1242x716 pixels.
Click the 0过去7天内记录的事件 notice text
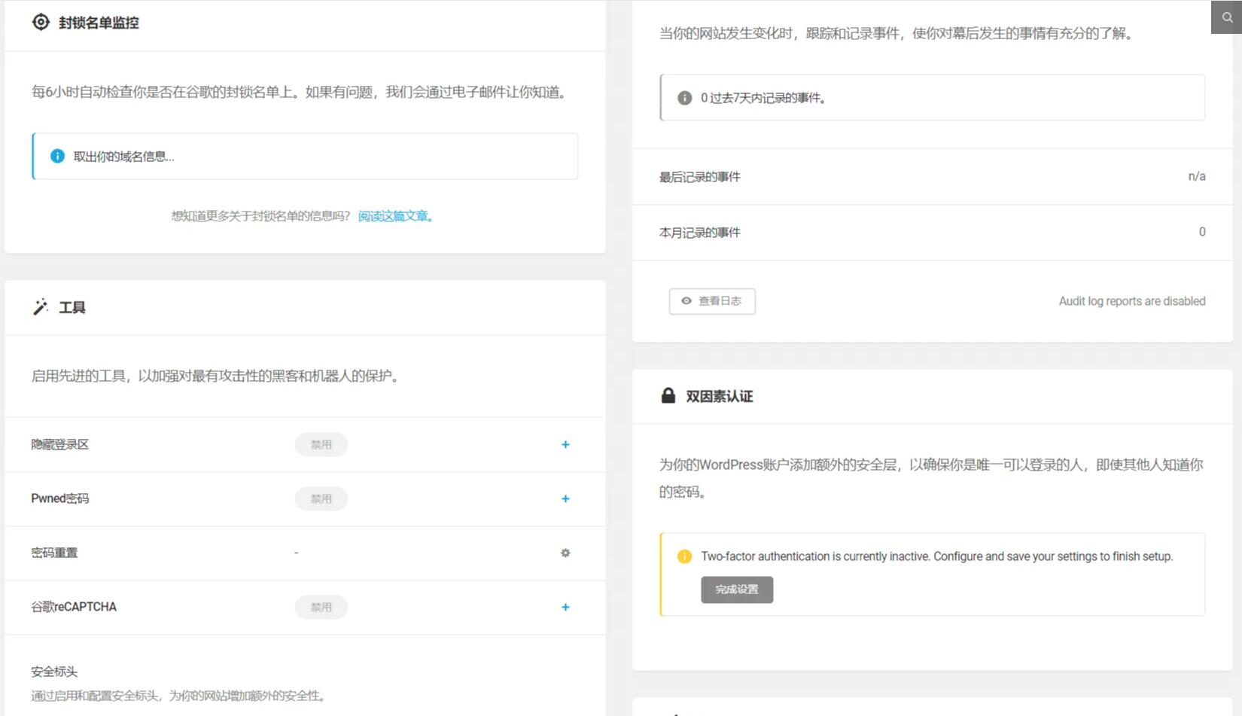pos(764,98)
